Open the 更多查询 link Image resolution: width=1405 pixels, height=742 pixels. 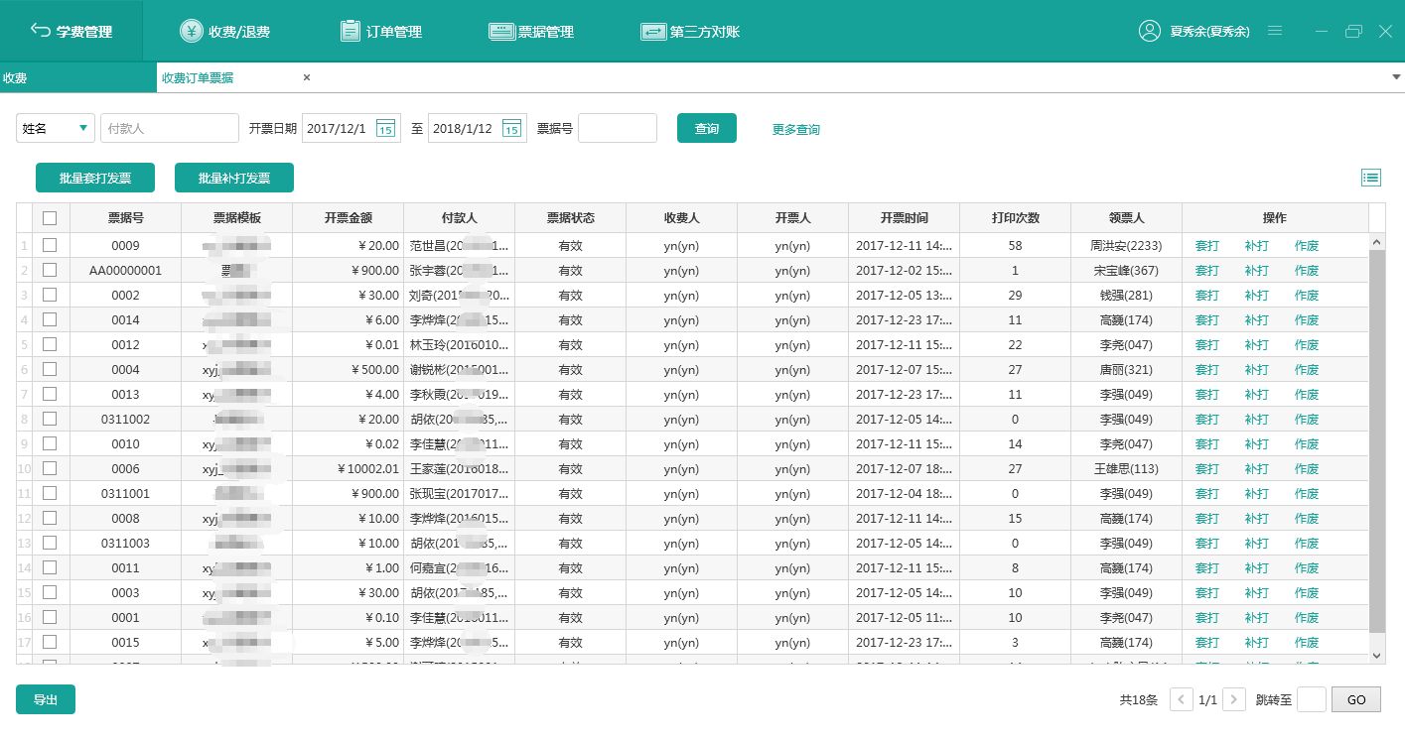796,129
